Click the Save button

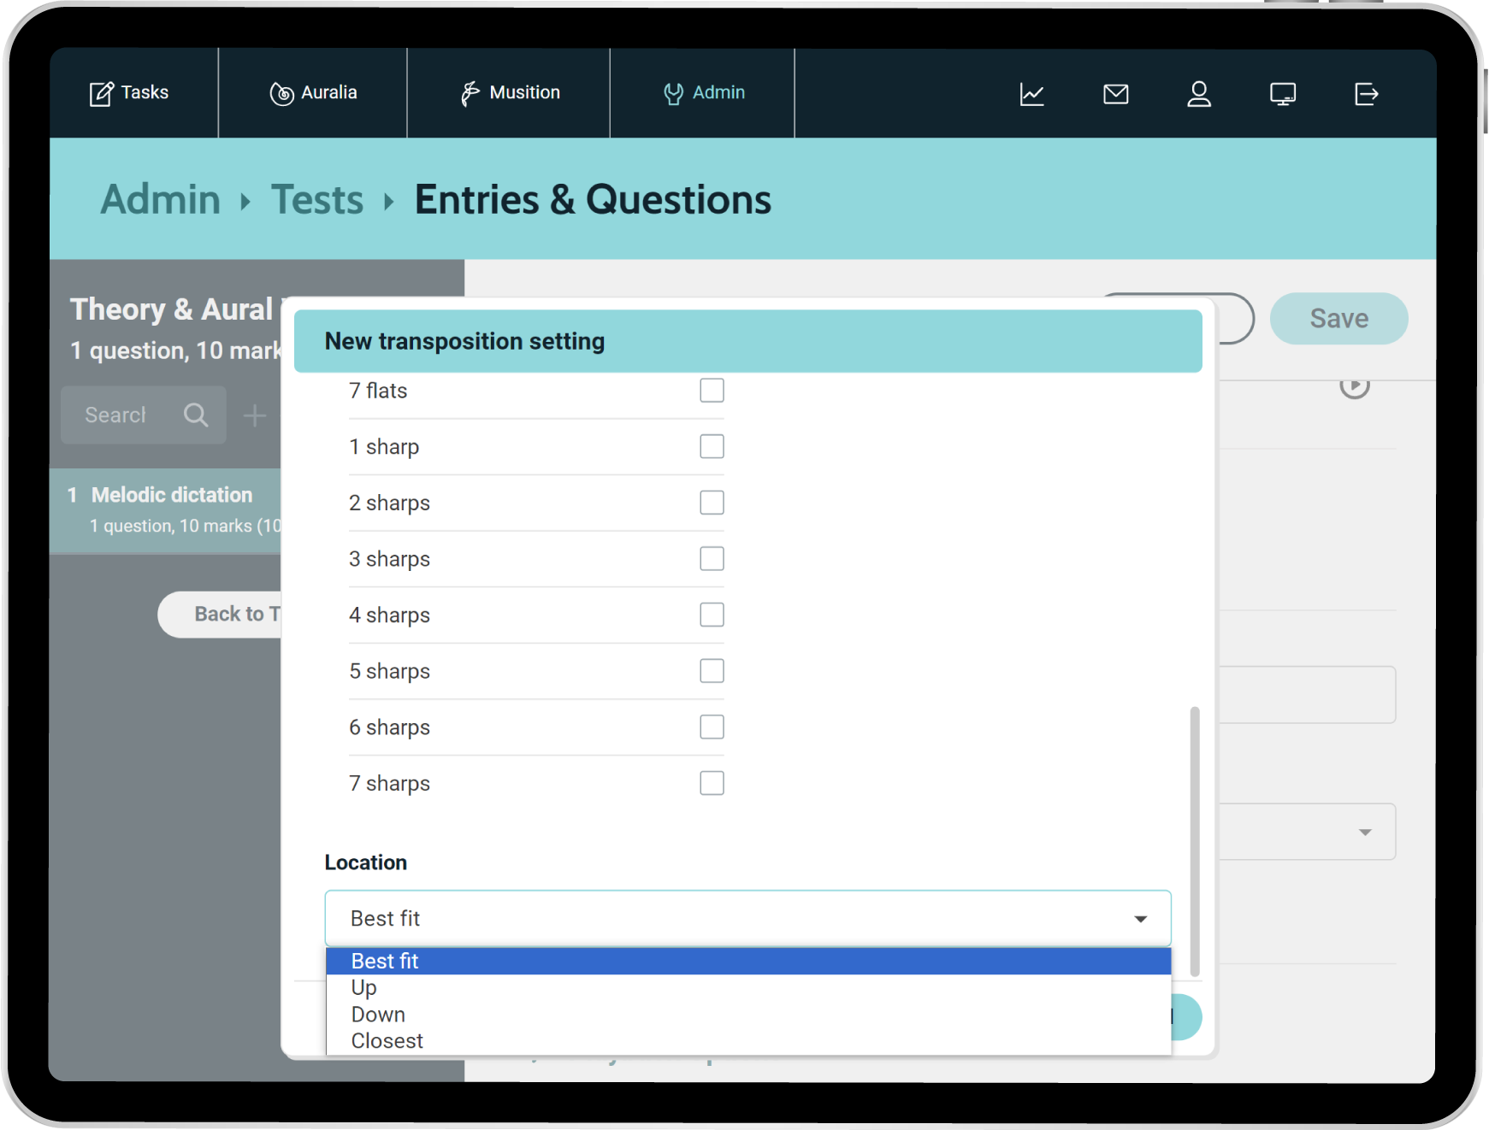[1338, 319]
